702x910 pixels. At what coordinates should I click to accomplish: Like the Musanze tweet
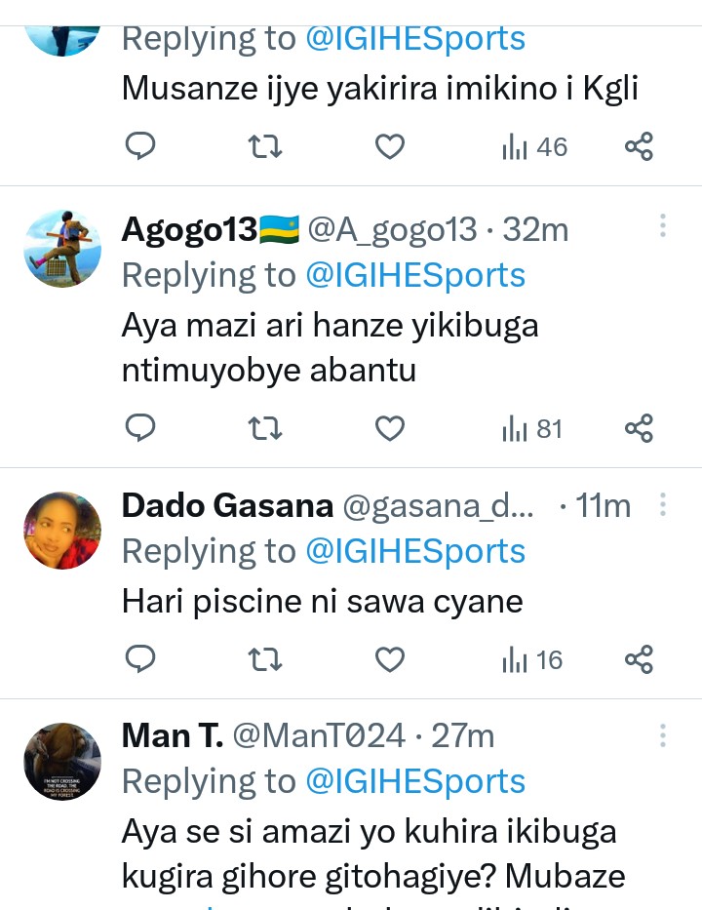coord(390,147)
